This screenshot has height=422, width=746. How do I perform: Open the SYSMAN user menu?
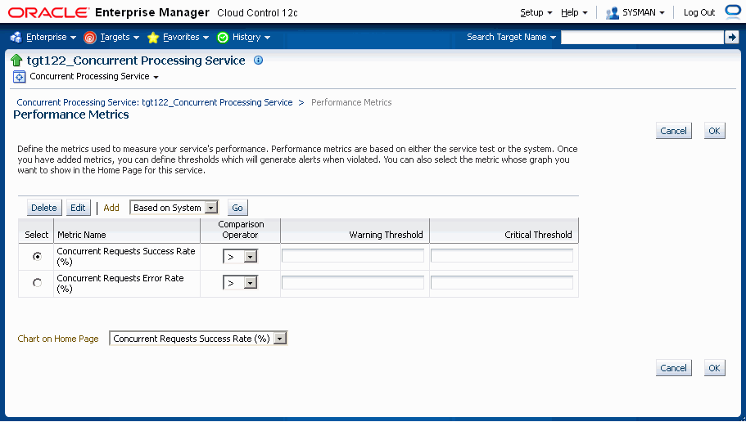[x=644, y=13]
